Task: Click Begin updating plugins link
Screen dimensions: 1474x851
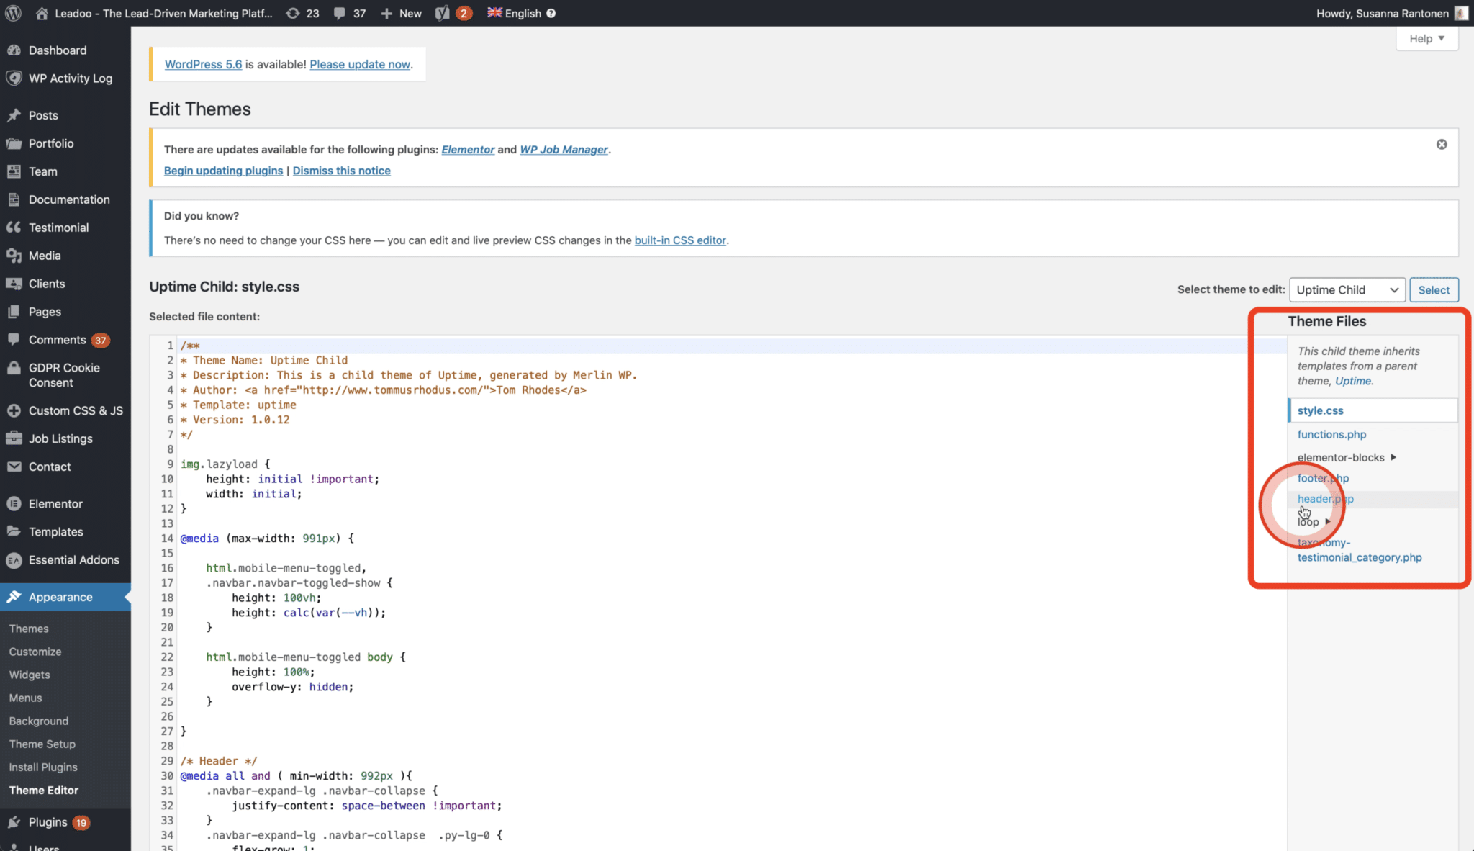Action: 224,170
